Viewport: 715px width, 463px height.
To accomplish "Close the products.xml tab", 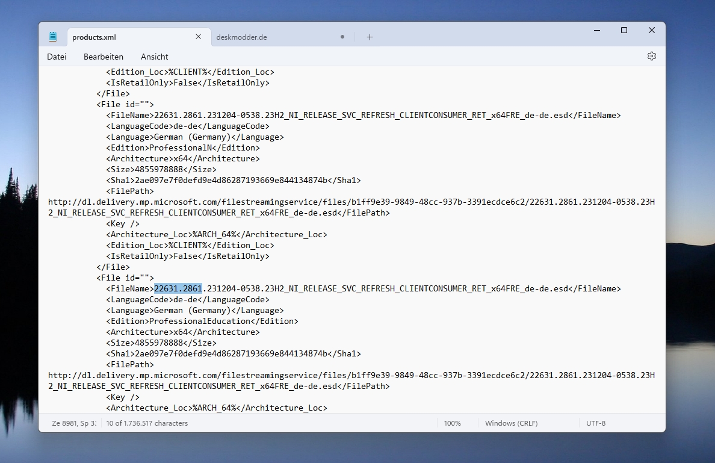I will 199,37.
